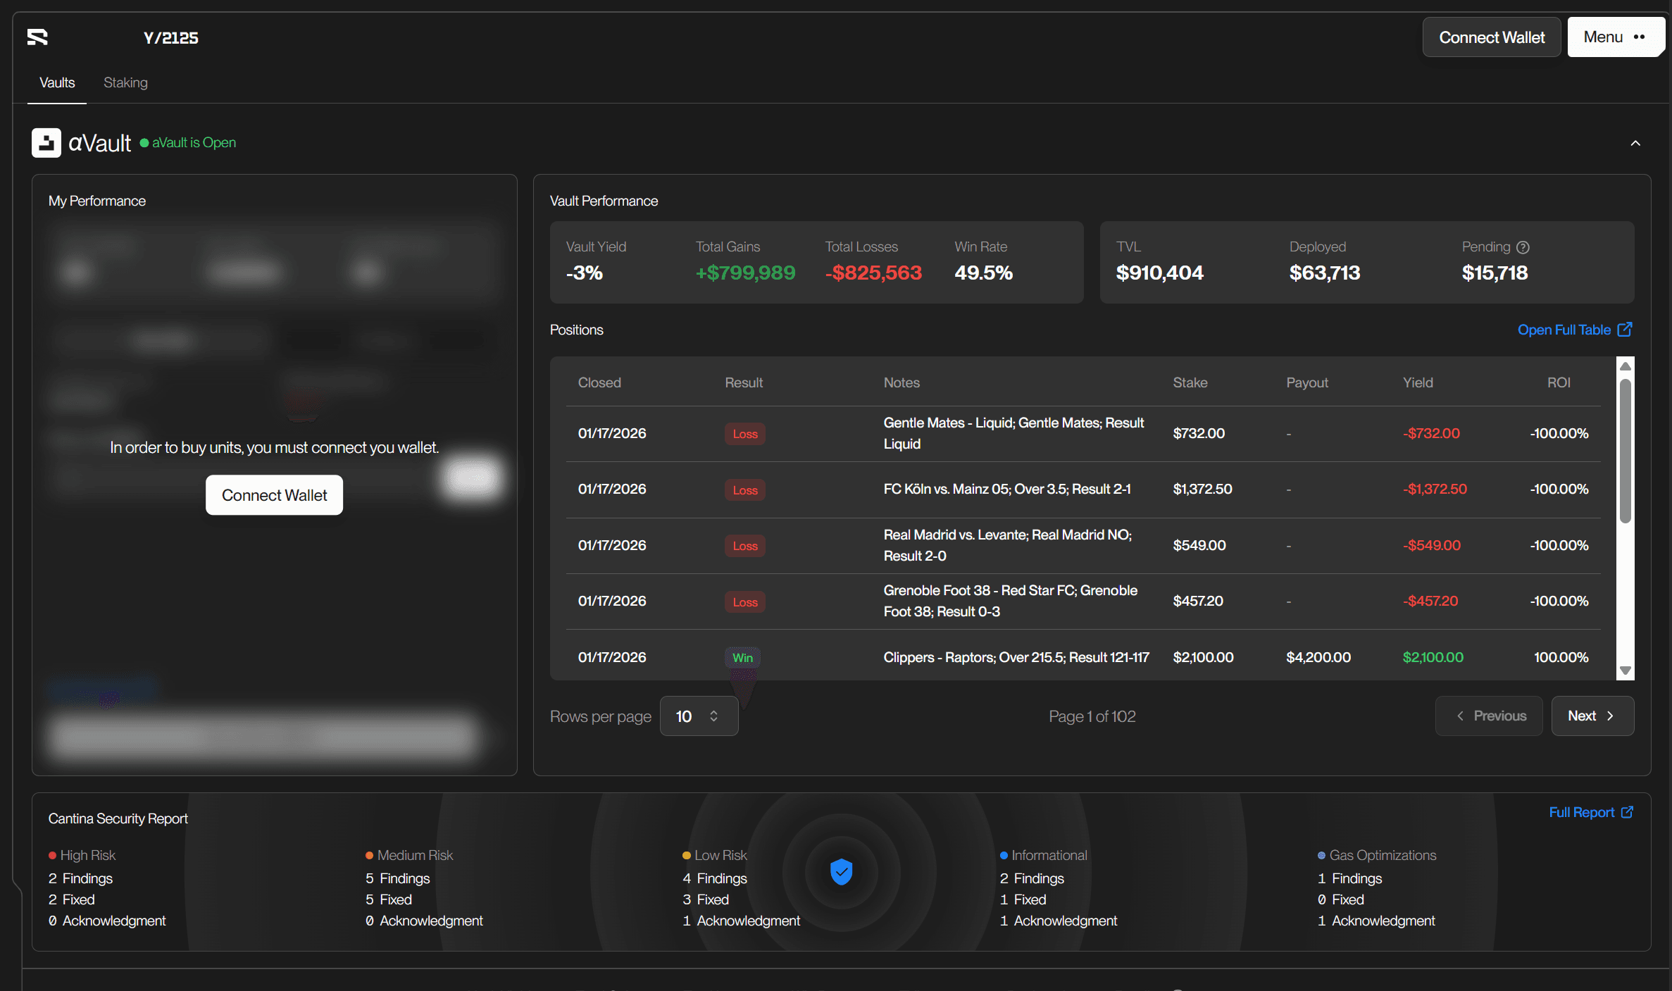The image size is (1672, 991).
Task: Switch to the Staking tab
Action: pos(125,82)
